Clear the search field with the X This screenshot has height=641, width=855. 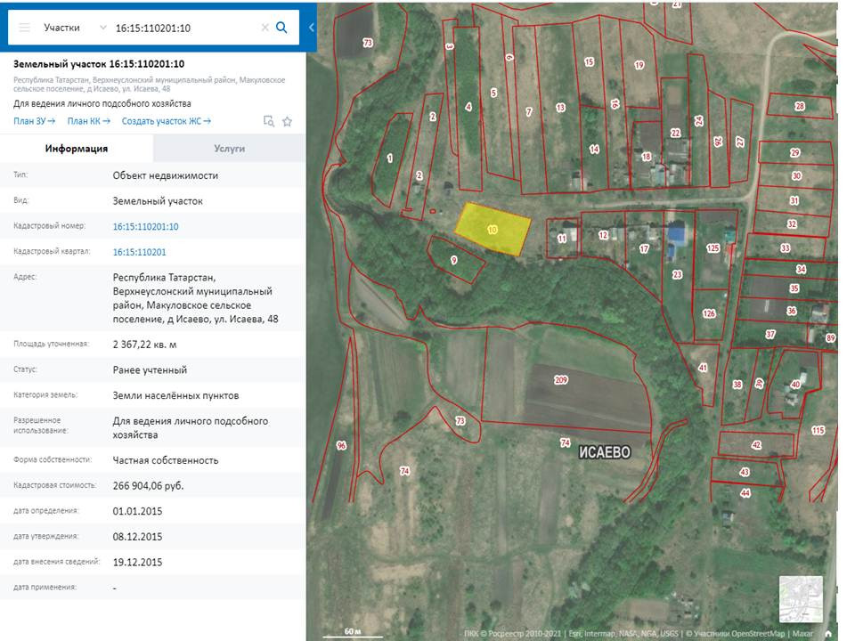(x=265, y=28)
